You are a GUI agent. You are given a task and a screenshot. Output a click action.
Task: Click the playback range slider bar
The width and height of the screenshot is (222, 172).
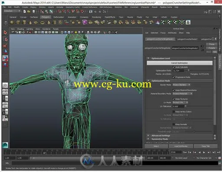coord(88,158)
